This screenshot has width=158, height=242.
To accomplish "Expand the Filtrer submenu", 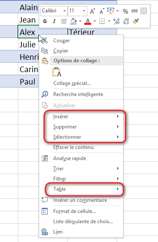I will pyautogui.click(x=81, y=179).
